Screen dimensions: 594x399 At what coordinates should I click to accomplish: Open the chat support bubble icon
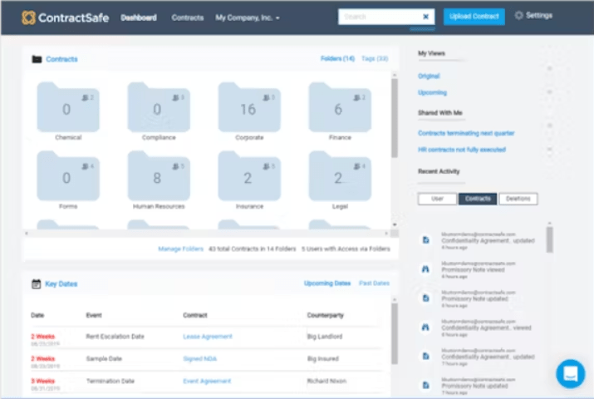point(571,373)
